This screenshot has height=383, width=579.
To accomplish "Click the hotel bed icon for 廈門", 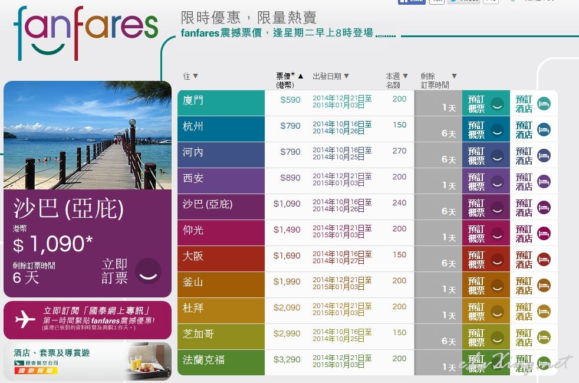I will click(x=544, y=104).
